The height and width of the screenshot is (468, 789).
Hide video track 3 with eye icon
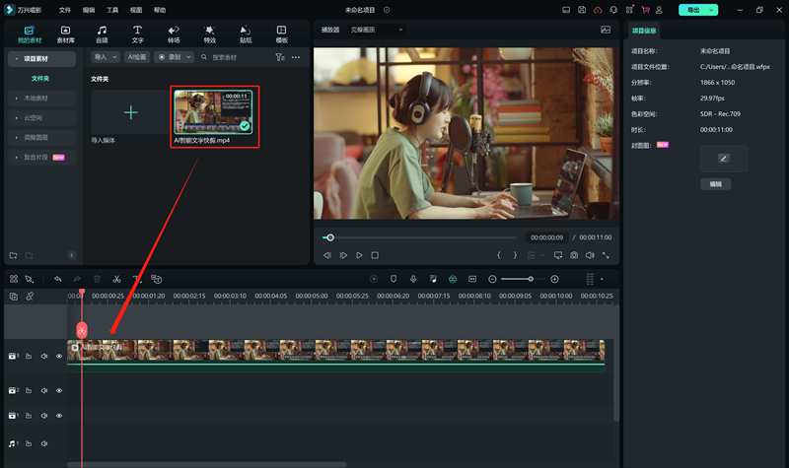(59, 356)
